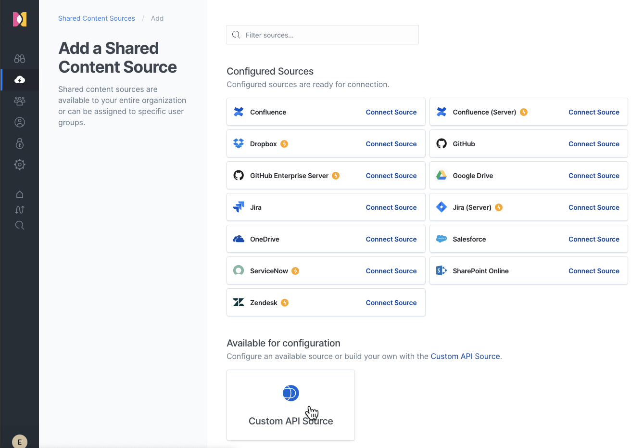Image resolution: width=643 pixels, height=448 pixels.
Task: Click the Jira (Server) diamond icon
Action: (441, 207)
